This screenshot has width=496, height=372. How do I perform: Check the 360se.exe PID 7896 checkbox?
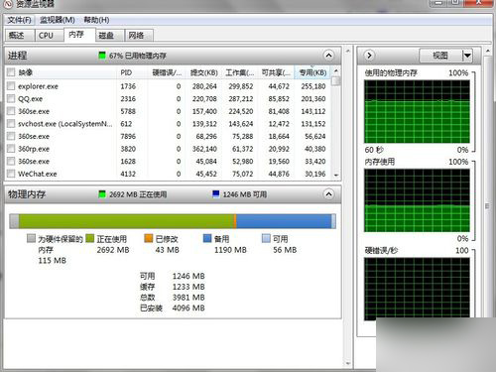pyautogui.click(x=11, y=136)
